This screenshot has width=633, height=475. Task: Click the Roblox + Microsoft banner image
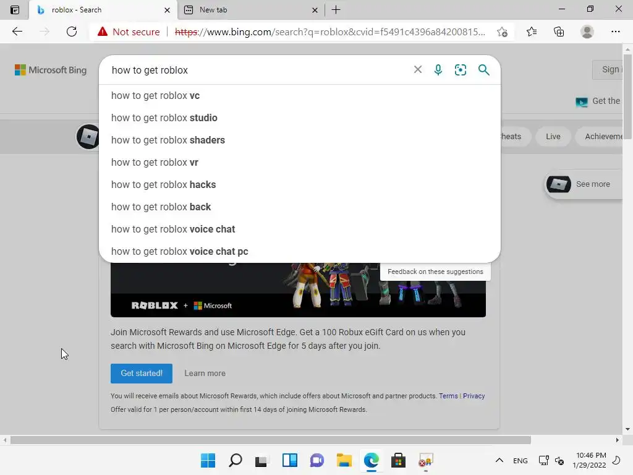298,290
